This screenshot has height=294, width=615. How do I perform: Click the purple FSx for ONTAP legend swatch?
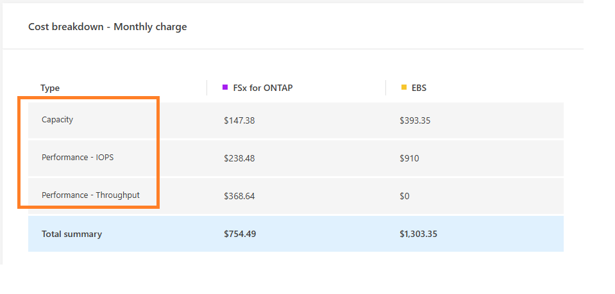(x=225, y=87)
